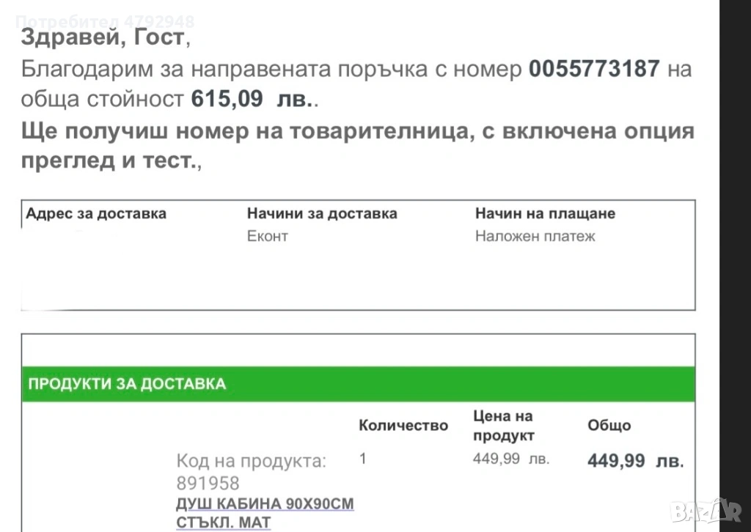The image size is (751, 532).
Task: Click the Потребител 4792948 watermark text
Action: 105,22
